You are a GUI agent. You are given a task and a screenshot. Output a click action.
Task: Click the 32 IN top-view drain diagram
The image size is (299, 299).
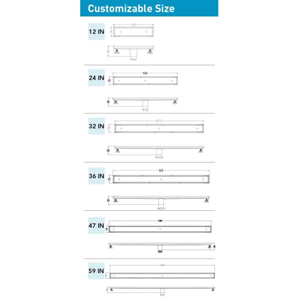point(159,128)
